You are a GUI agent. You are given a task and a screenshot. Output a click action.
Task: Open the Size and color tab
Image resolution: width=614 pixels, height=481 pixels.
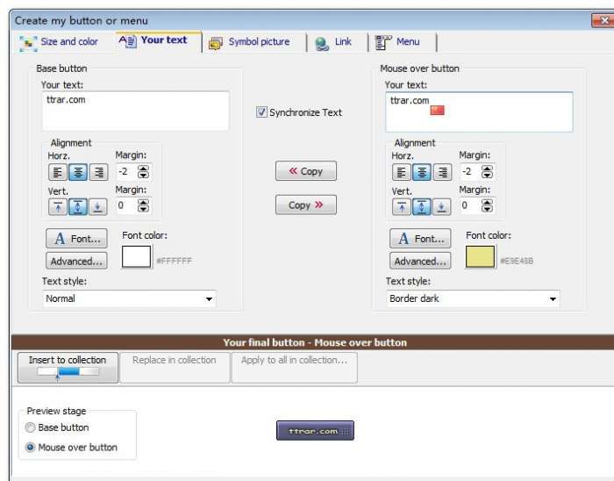(60, 42)
